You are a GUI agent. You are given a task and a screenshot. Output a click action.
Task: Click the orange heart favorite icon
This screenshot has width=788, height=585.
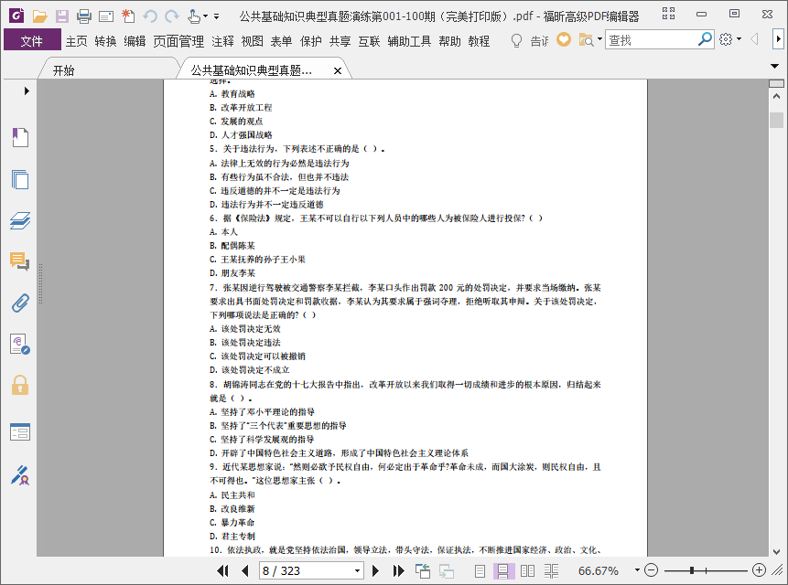[564, 39]
